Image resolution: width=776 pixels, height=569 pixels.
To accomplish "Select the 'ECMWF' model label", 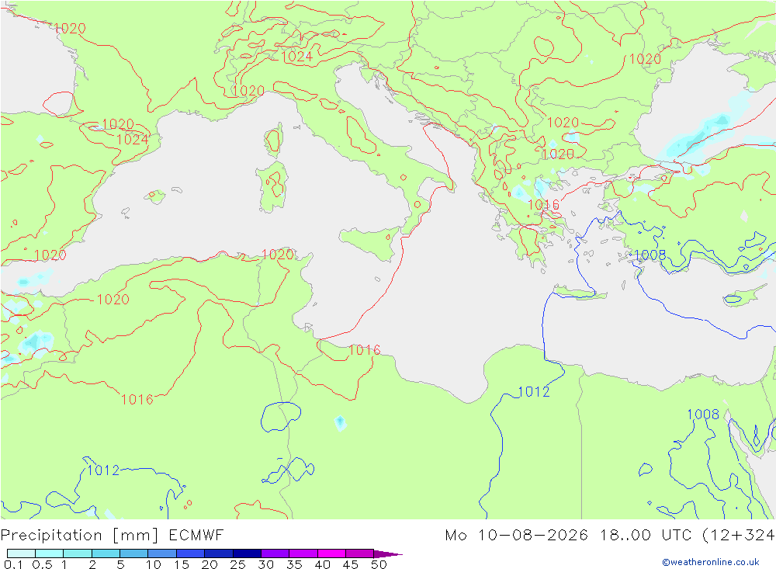I will pos(196,536).
